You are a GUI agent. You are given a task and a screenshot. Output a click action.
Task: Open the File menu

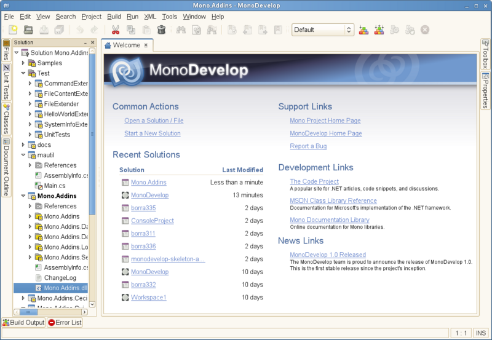[9, 17]
